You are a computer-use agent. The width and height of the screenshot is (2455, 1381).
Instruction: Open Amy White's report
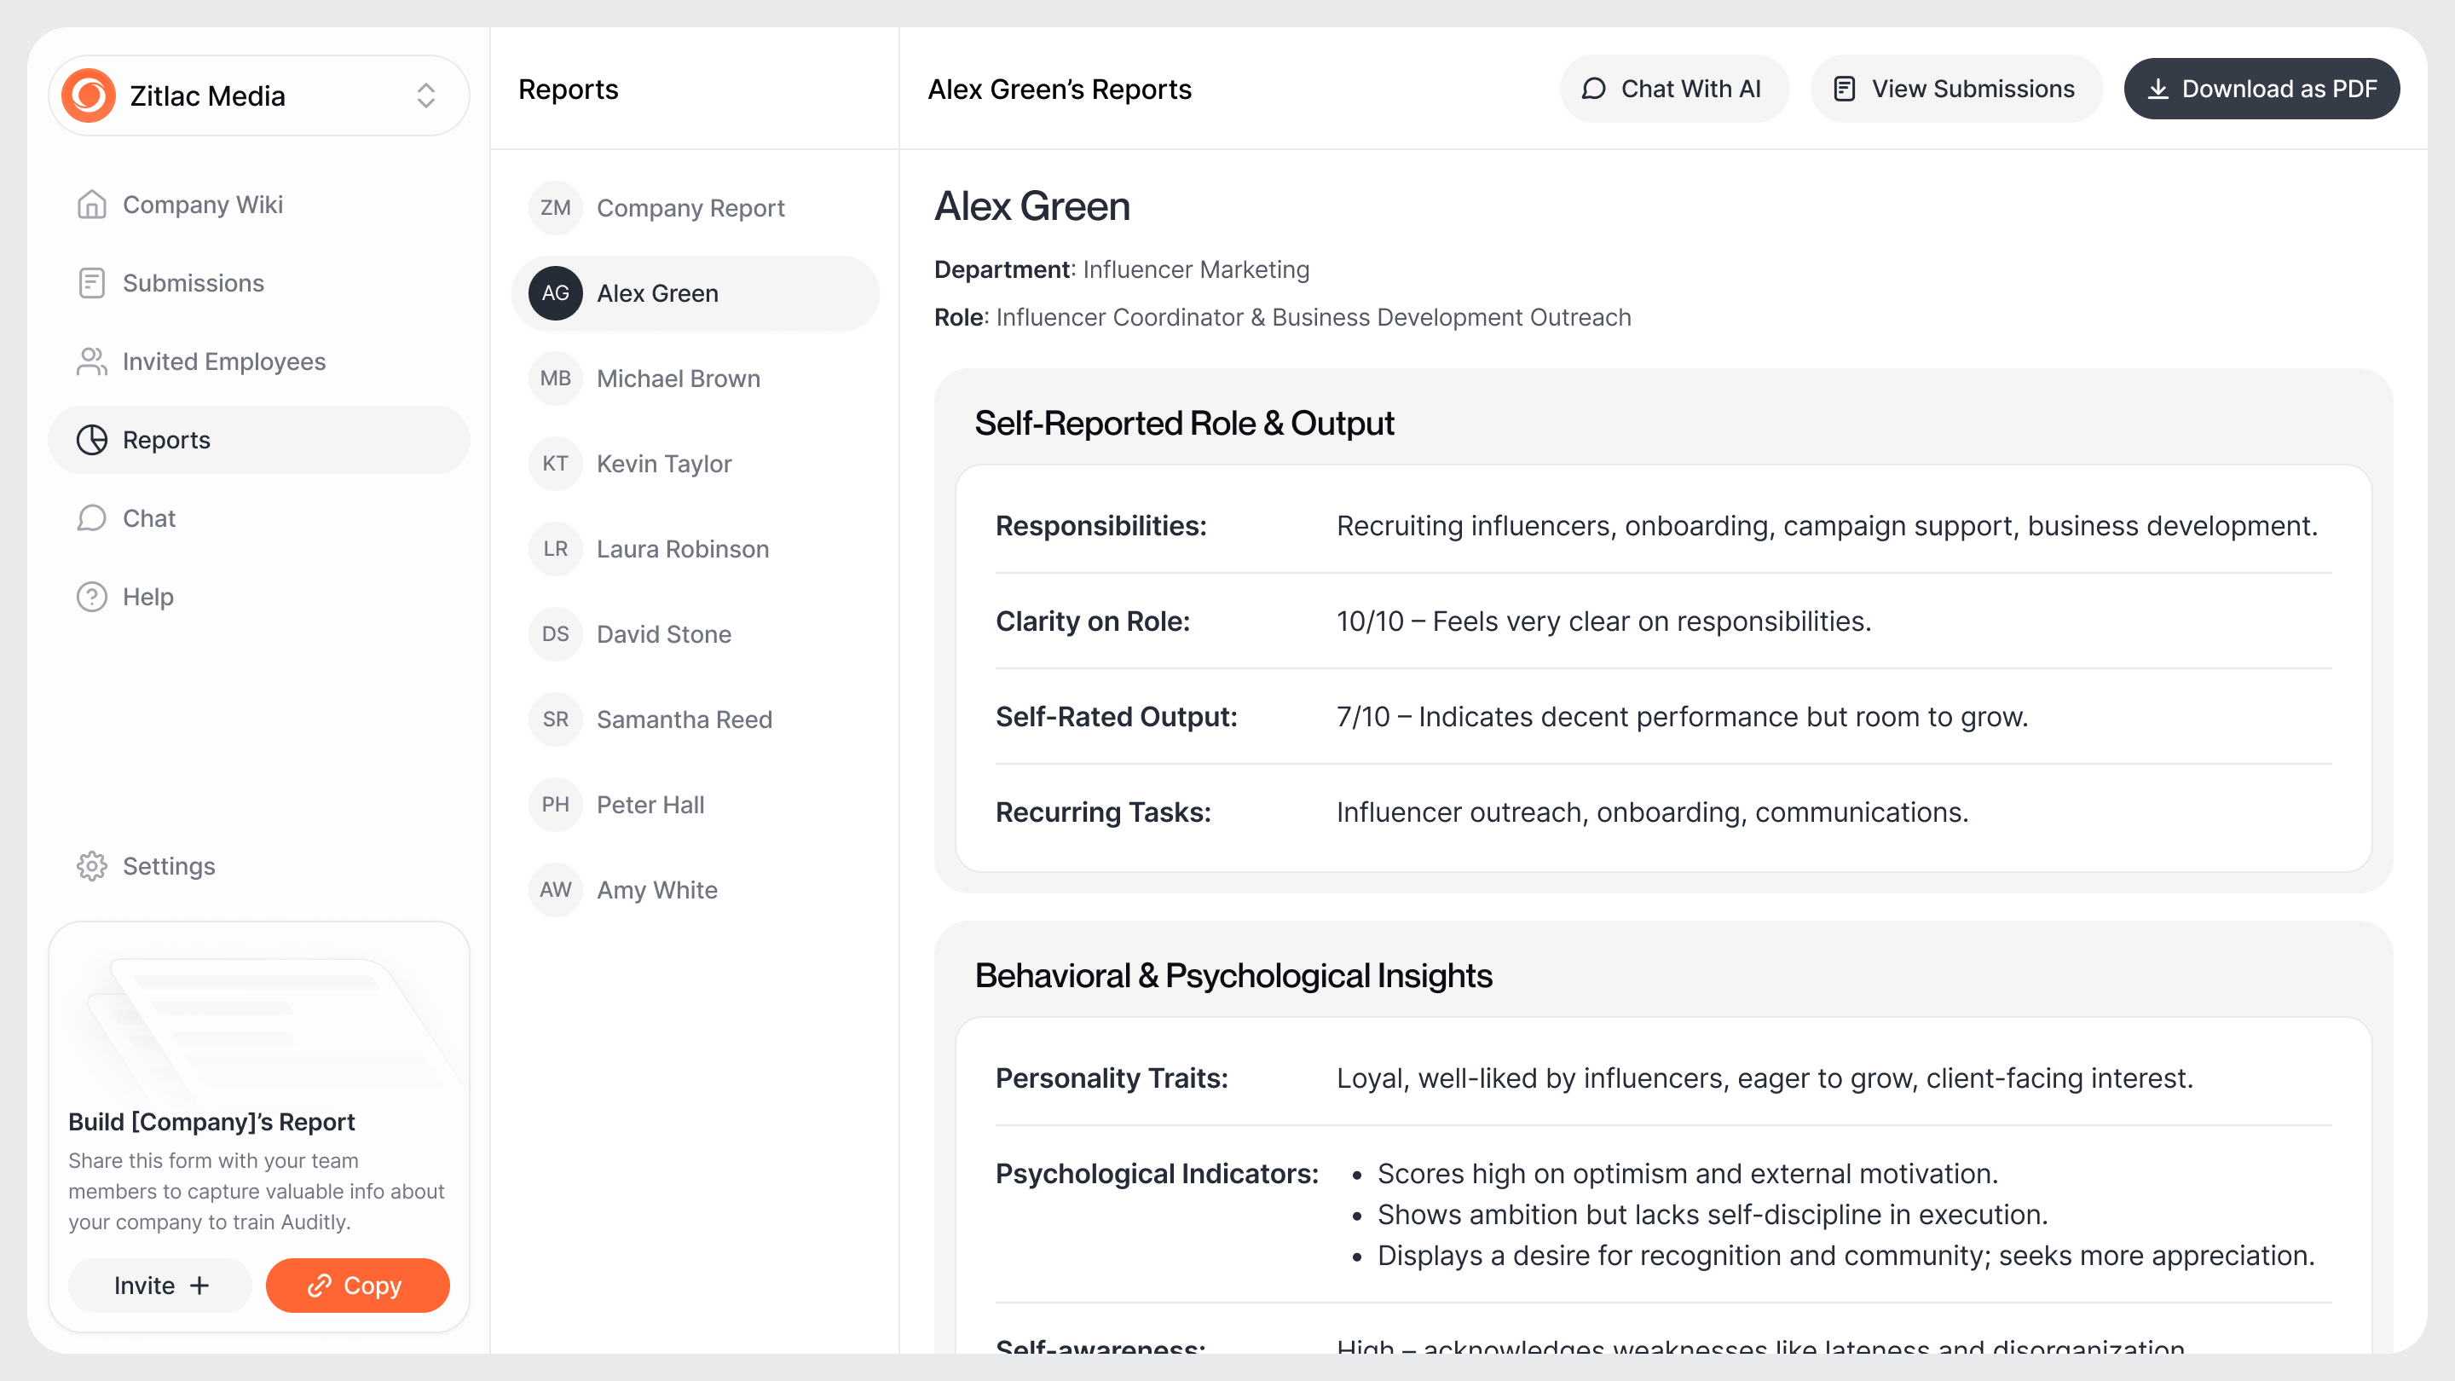(656, 890)
